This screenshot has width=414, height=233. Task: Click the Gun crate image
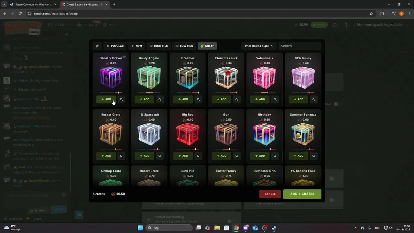pyautogui.click(x=226, y=134)
